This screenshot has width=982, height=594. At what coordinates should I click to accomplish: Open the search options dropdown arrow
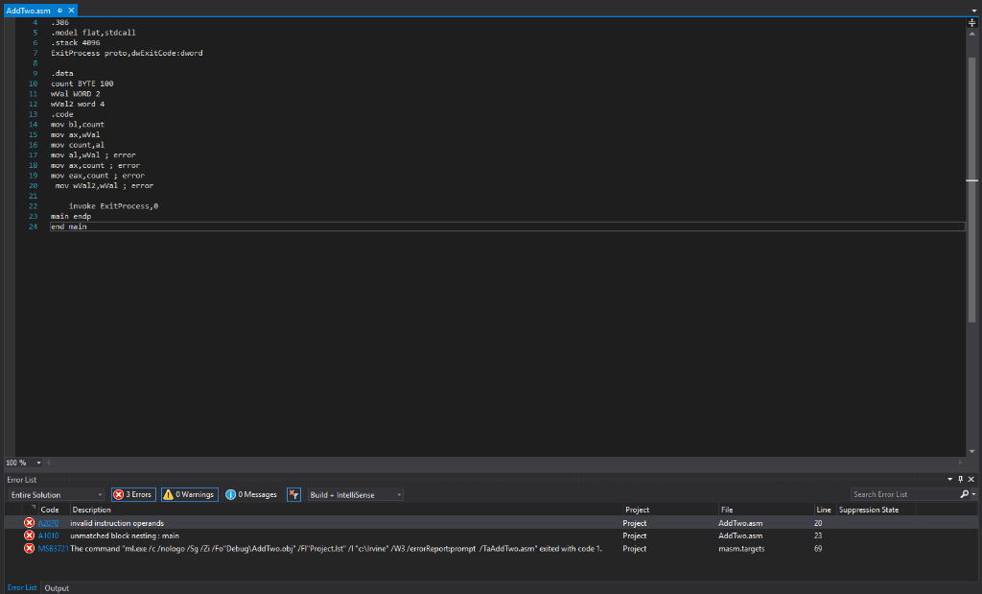[974, 494]
